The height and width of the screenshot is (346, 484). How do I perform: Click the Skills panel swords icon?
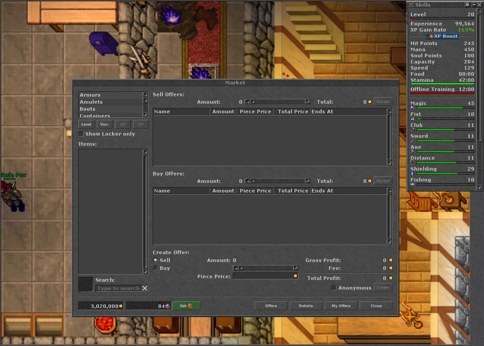click(411, 5)
